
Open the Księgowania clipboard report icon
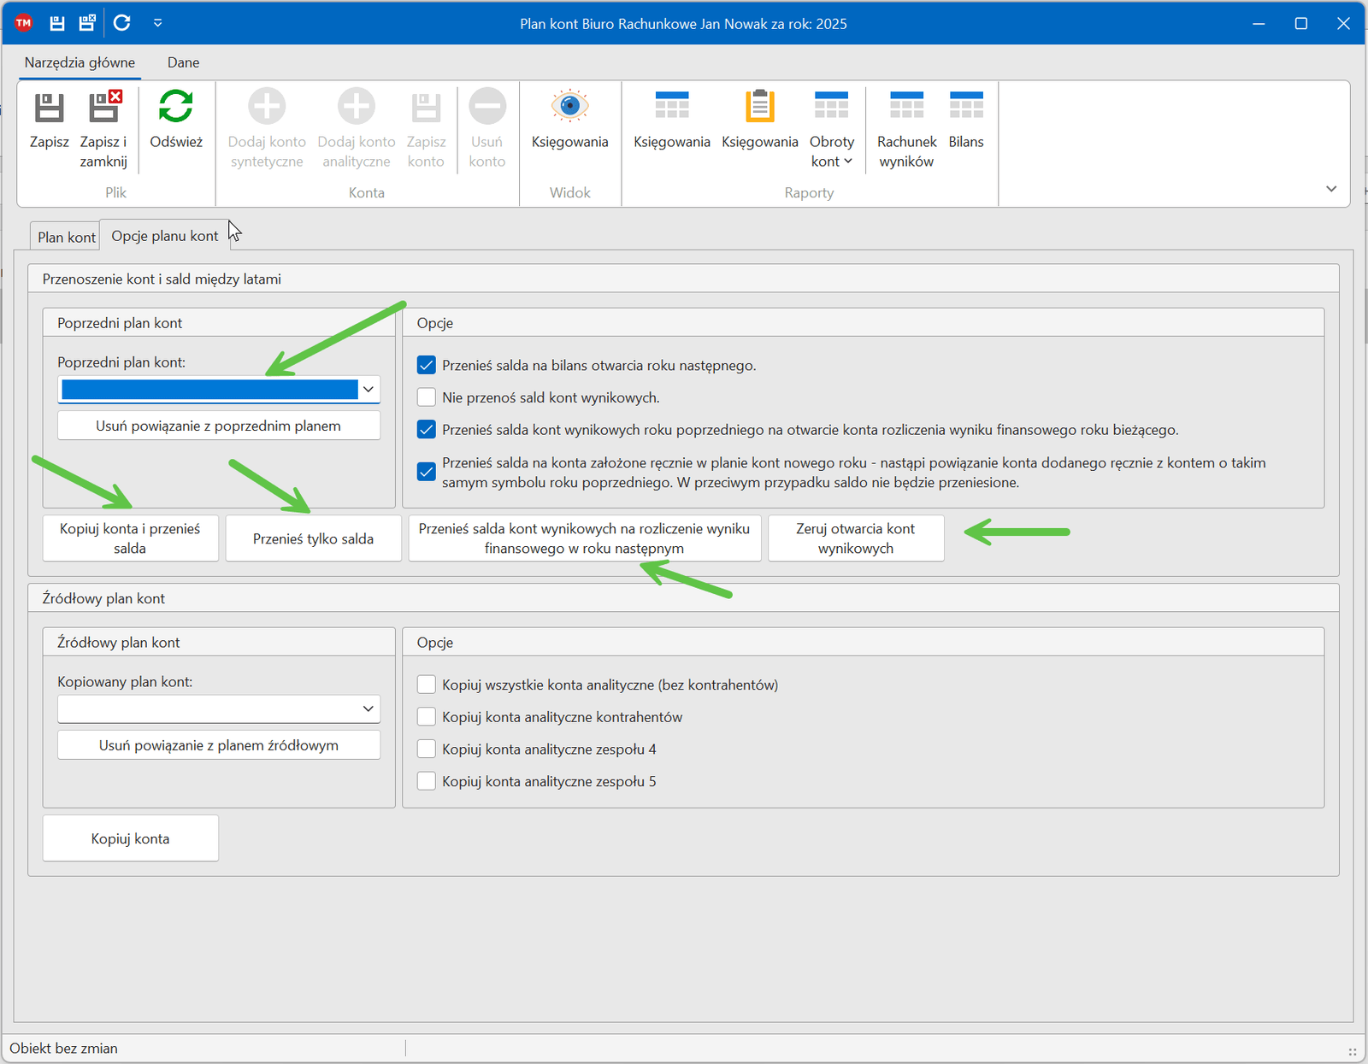click(759, 107)
